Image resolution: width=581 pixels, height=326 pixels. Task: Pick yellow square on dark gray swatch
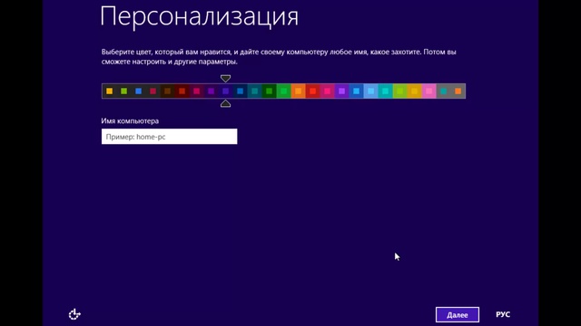point(109,91)
